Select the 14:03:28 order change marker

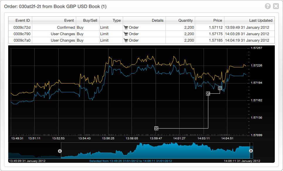point(208,93)
